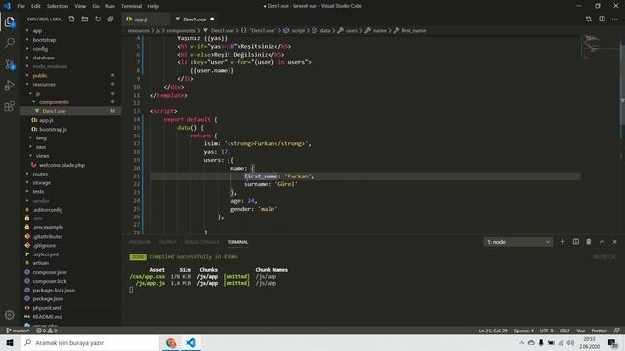Open the Selection menu
Screen dimensions: 625x351
tap(58, 6)
